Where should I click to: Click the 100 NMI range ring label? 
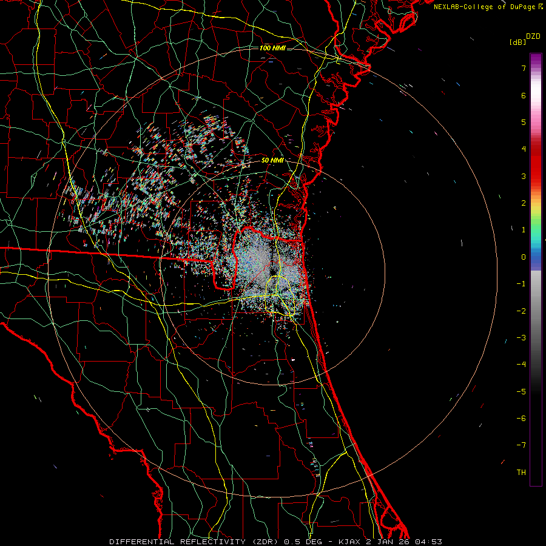[272, 48]
